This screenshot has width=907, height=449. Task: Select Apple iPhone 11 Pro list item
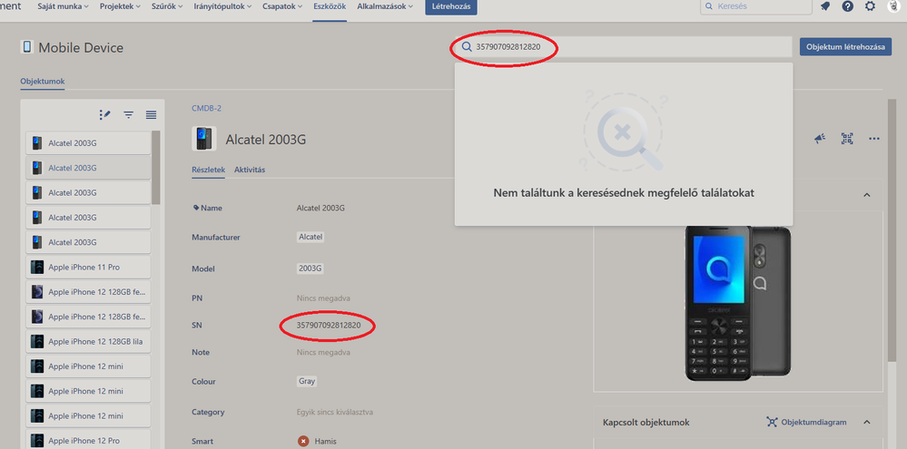[88, 267]
